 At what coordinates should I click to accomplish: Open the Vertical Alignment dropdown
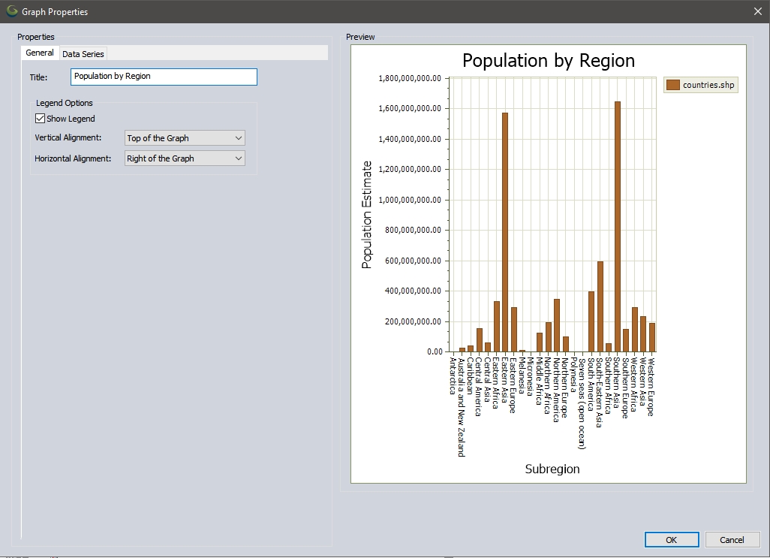[185, 138]
